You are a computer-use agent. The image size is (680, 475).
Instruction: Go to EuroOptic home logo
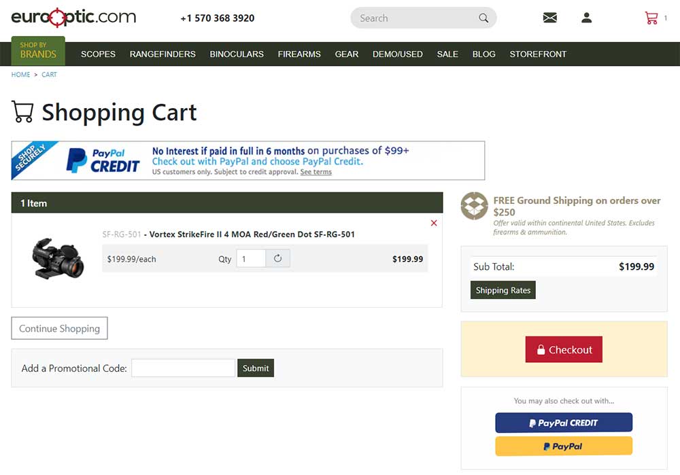pos(73,17)
